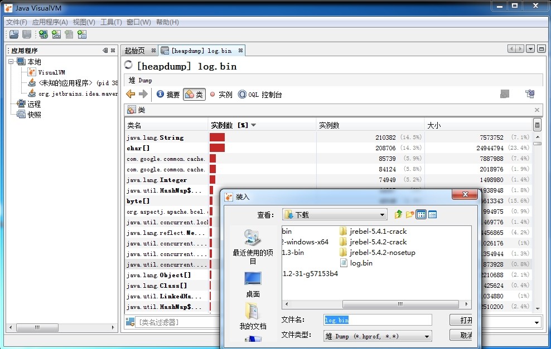Minimize the 应用程序 side panel
The height and width of the screenshot is (349, 551).
tap(105, 51)
